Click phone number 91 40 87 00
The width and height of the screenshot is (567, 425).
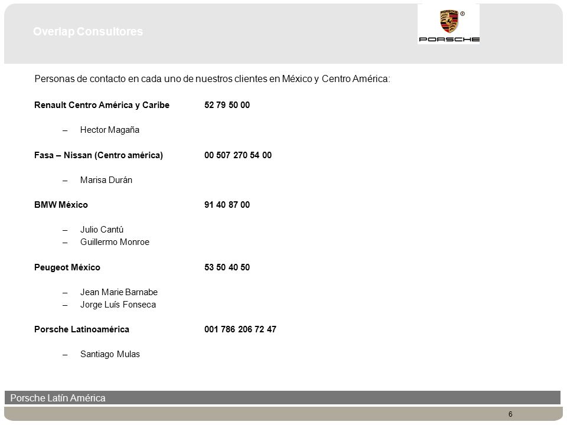coord(227,205)
